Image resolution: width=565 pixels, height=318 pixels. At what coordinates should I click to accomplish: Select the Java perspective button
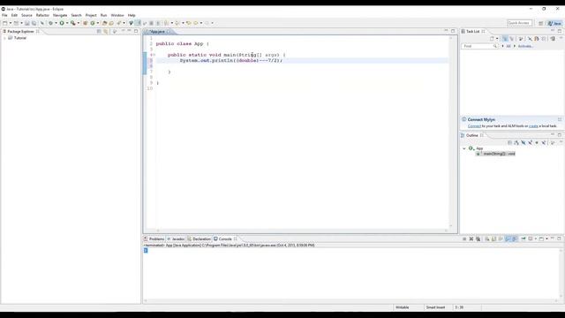[x=554, y=23]
